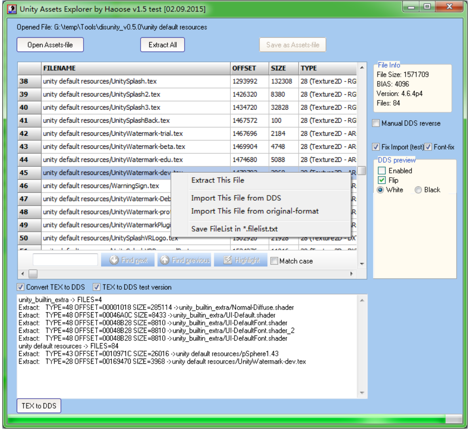
Task: Click row header number 45
Action: tap(30, 173)
